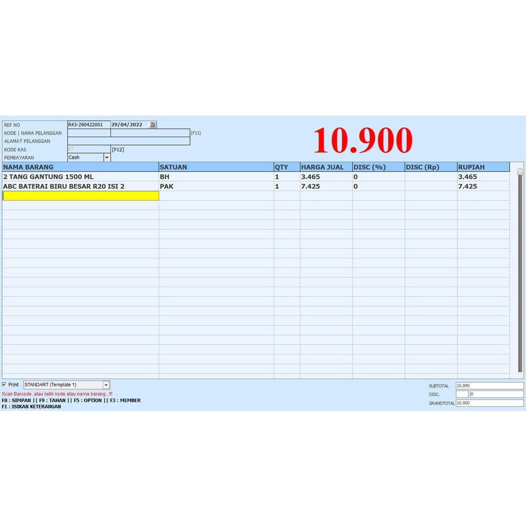Click the DISC. percent field
526x526 pixels.
(x=462, y=394)
